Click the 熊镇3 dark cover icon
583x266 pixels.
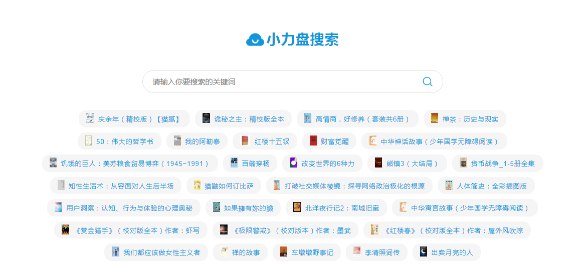(378, 163)
